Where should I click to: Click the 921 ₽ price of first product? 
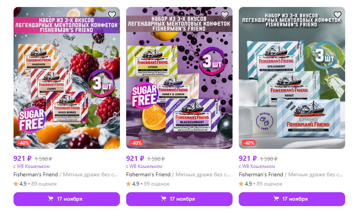22,159
